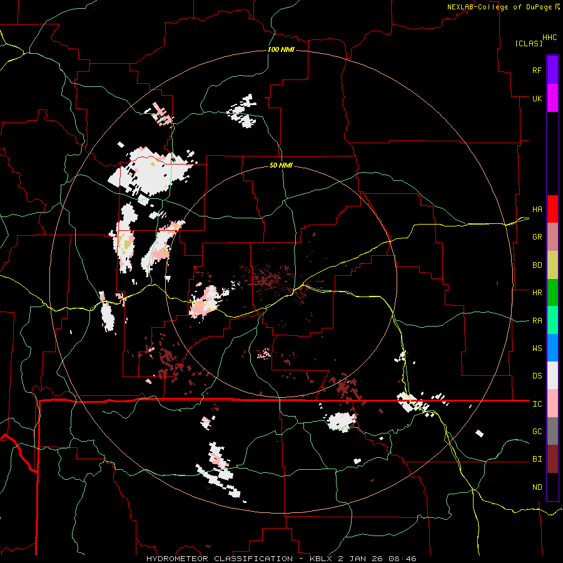Click the HHC product label
This screenshot has height=563, width=563.
click(549, 38)
